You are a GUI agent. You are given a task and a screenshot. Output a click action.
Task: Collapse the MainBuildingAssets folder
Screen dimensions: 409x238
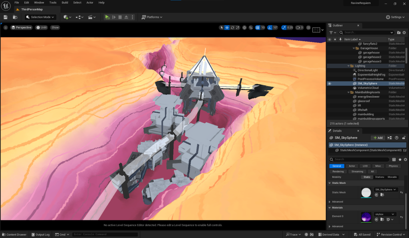tap(348, 92)
